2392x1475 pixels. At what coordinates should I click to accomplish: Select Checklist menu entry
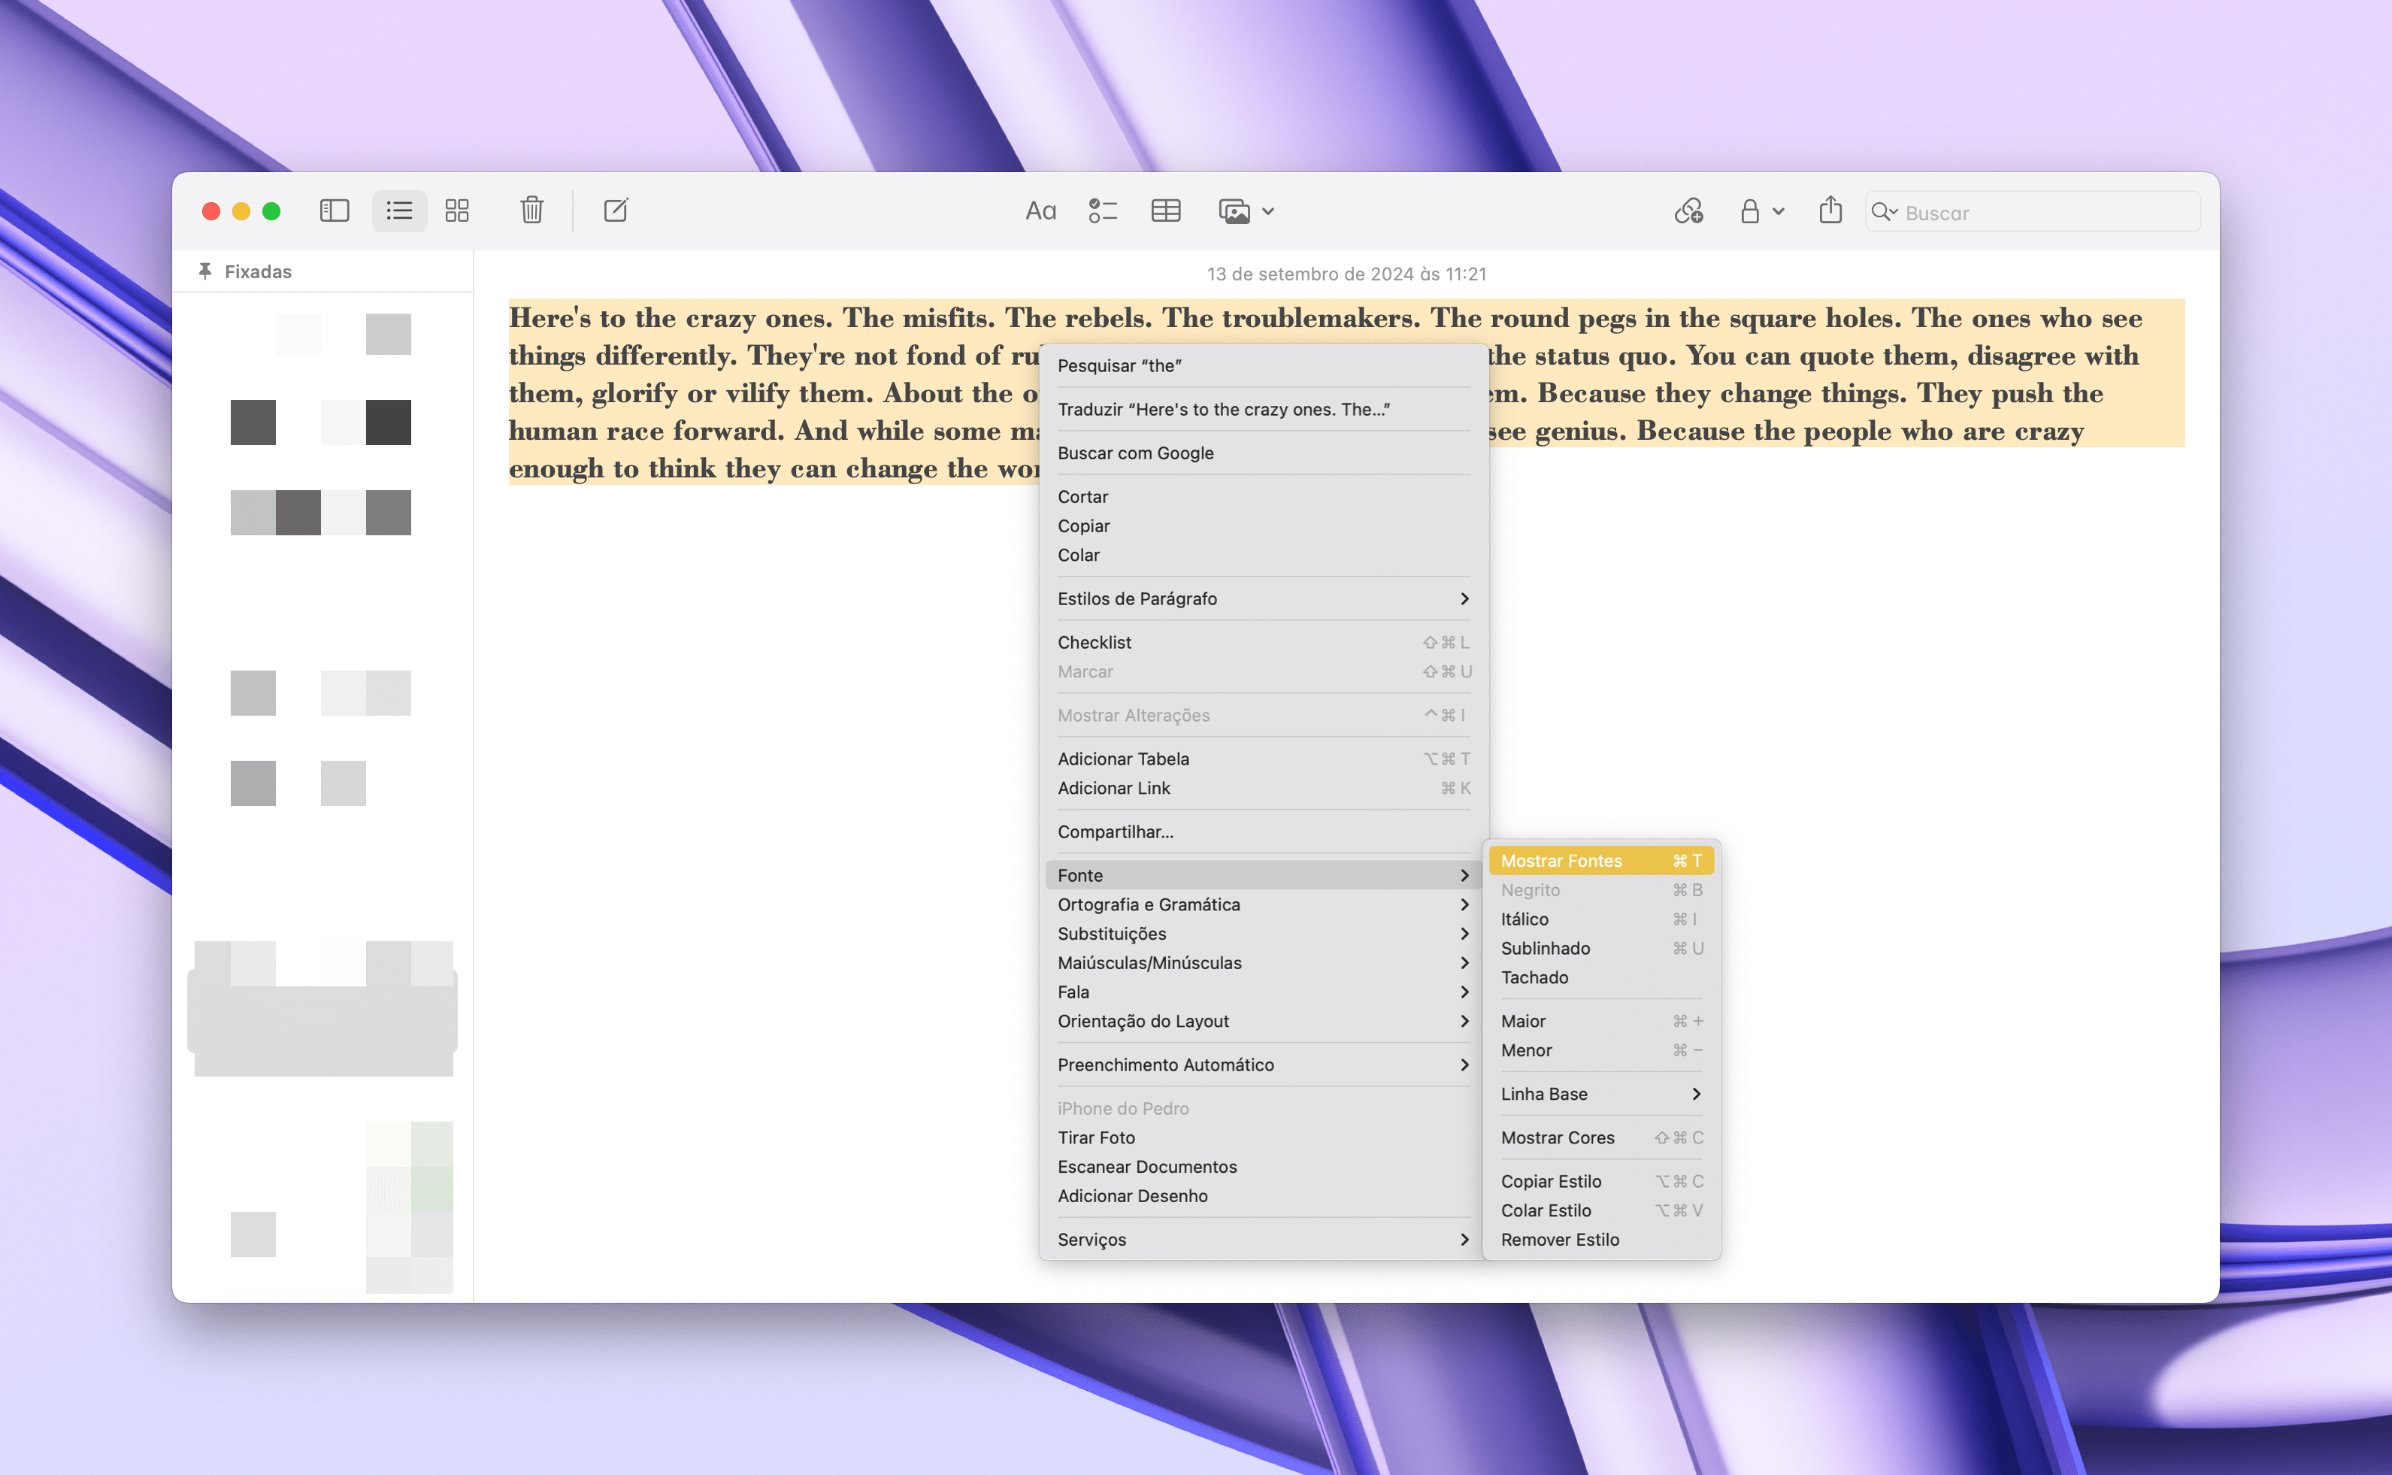(1264, 642)
